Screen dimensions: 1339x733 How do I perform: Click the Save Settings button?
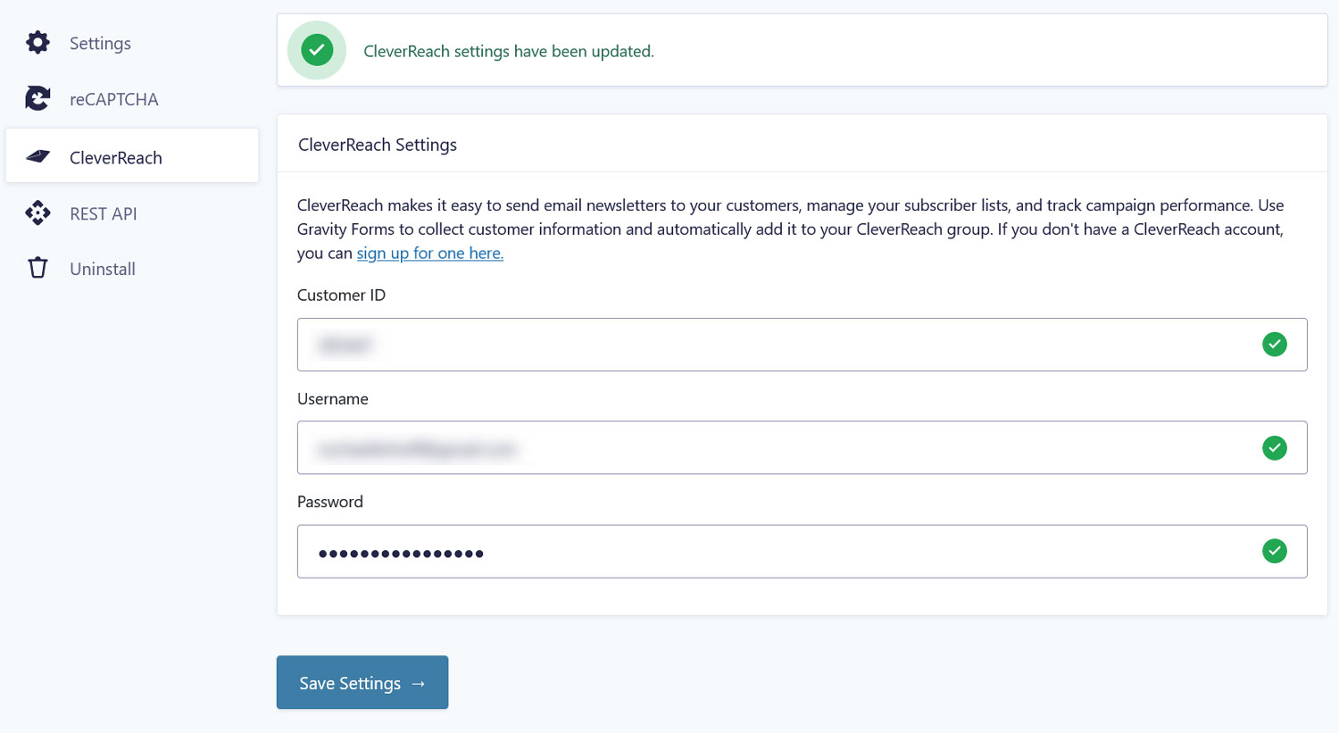[362, 682]
